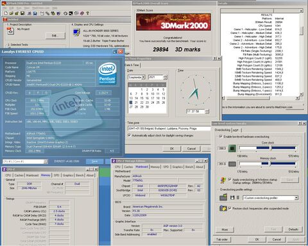Click the green chip icon beside Core clock

point(232,148)
